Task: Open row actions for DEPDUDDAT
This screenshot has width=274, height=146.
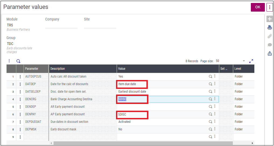Action: (x=20, y=122)
